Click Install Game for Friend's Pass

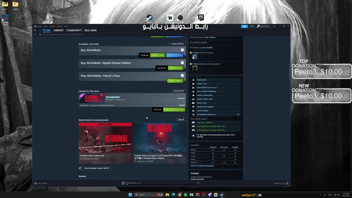tap(175, 81)
